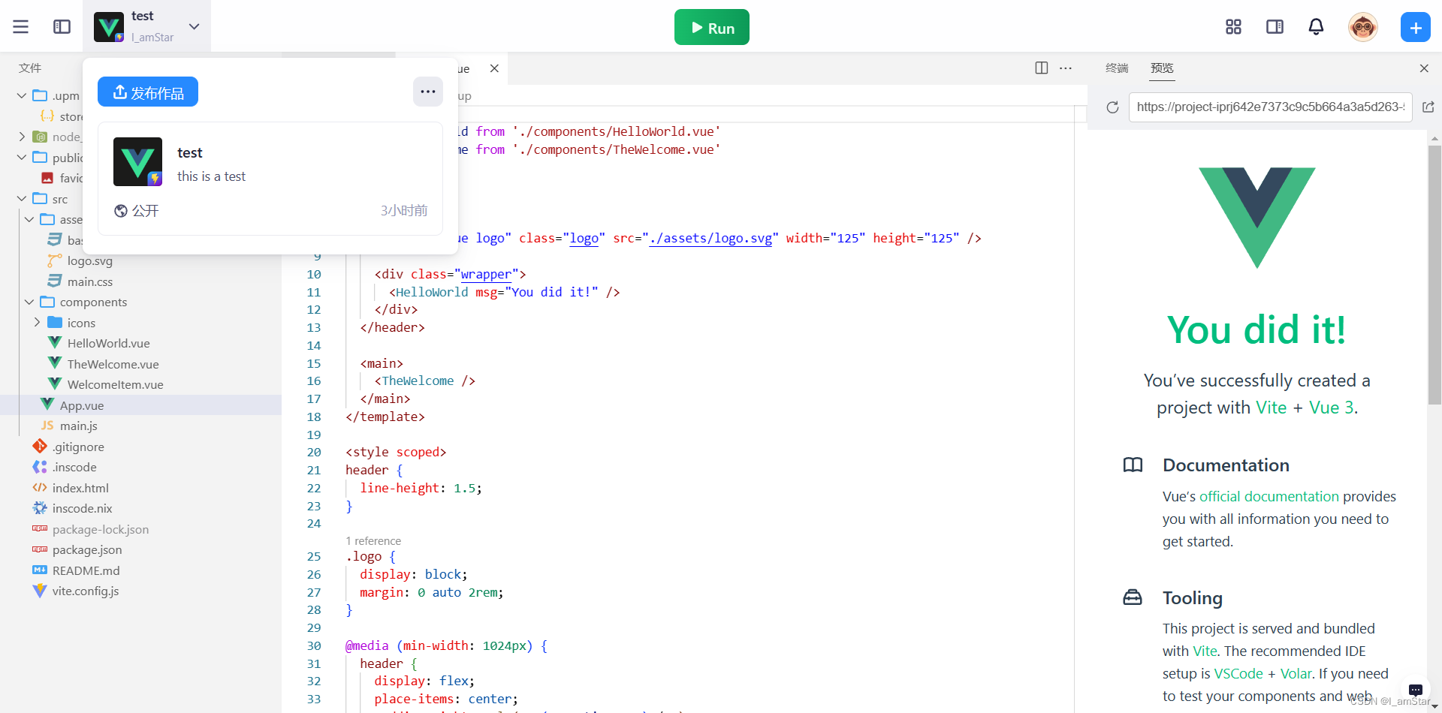This screenshot has height=713, width=1442.
Task: Click the test project Vue logo thumbnail
Action: [137, 161]
